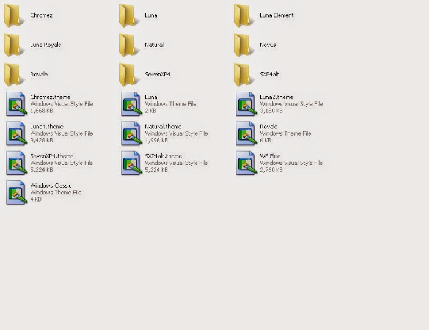Click the 'SevenXP4.theme' file name
The image size is (429, 330).
[x=52, y=156]
